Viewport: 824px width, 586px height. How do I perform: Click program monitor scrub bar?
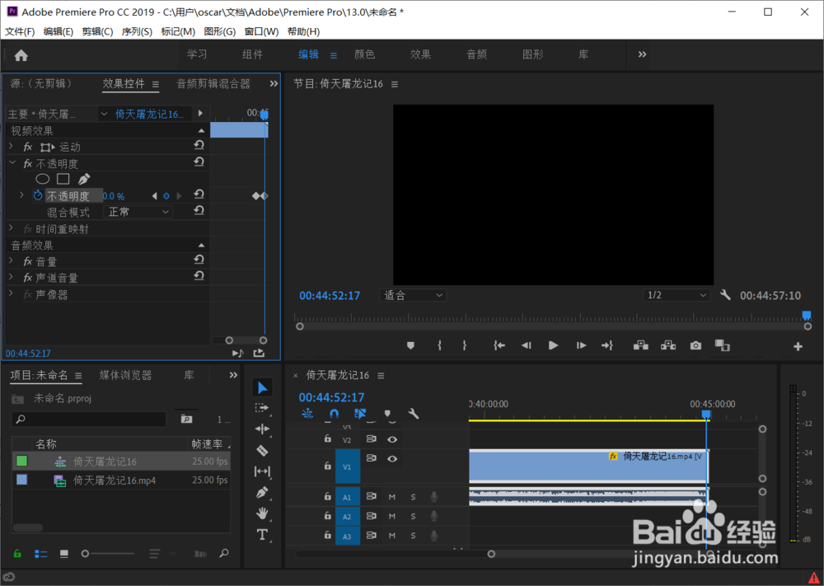point(554,326)
